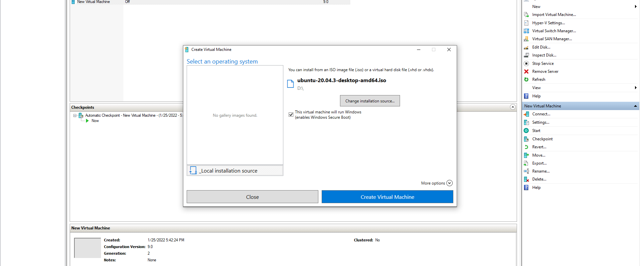Click the green Refresh icon
Screen dimensions: 640x266
coord(526,79)
